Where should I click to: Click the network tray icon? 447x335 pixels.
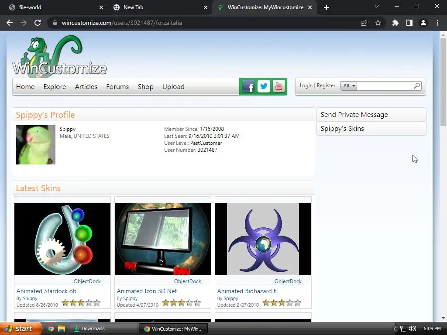[x=404, y=328]
